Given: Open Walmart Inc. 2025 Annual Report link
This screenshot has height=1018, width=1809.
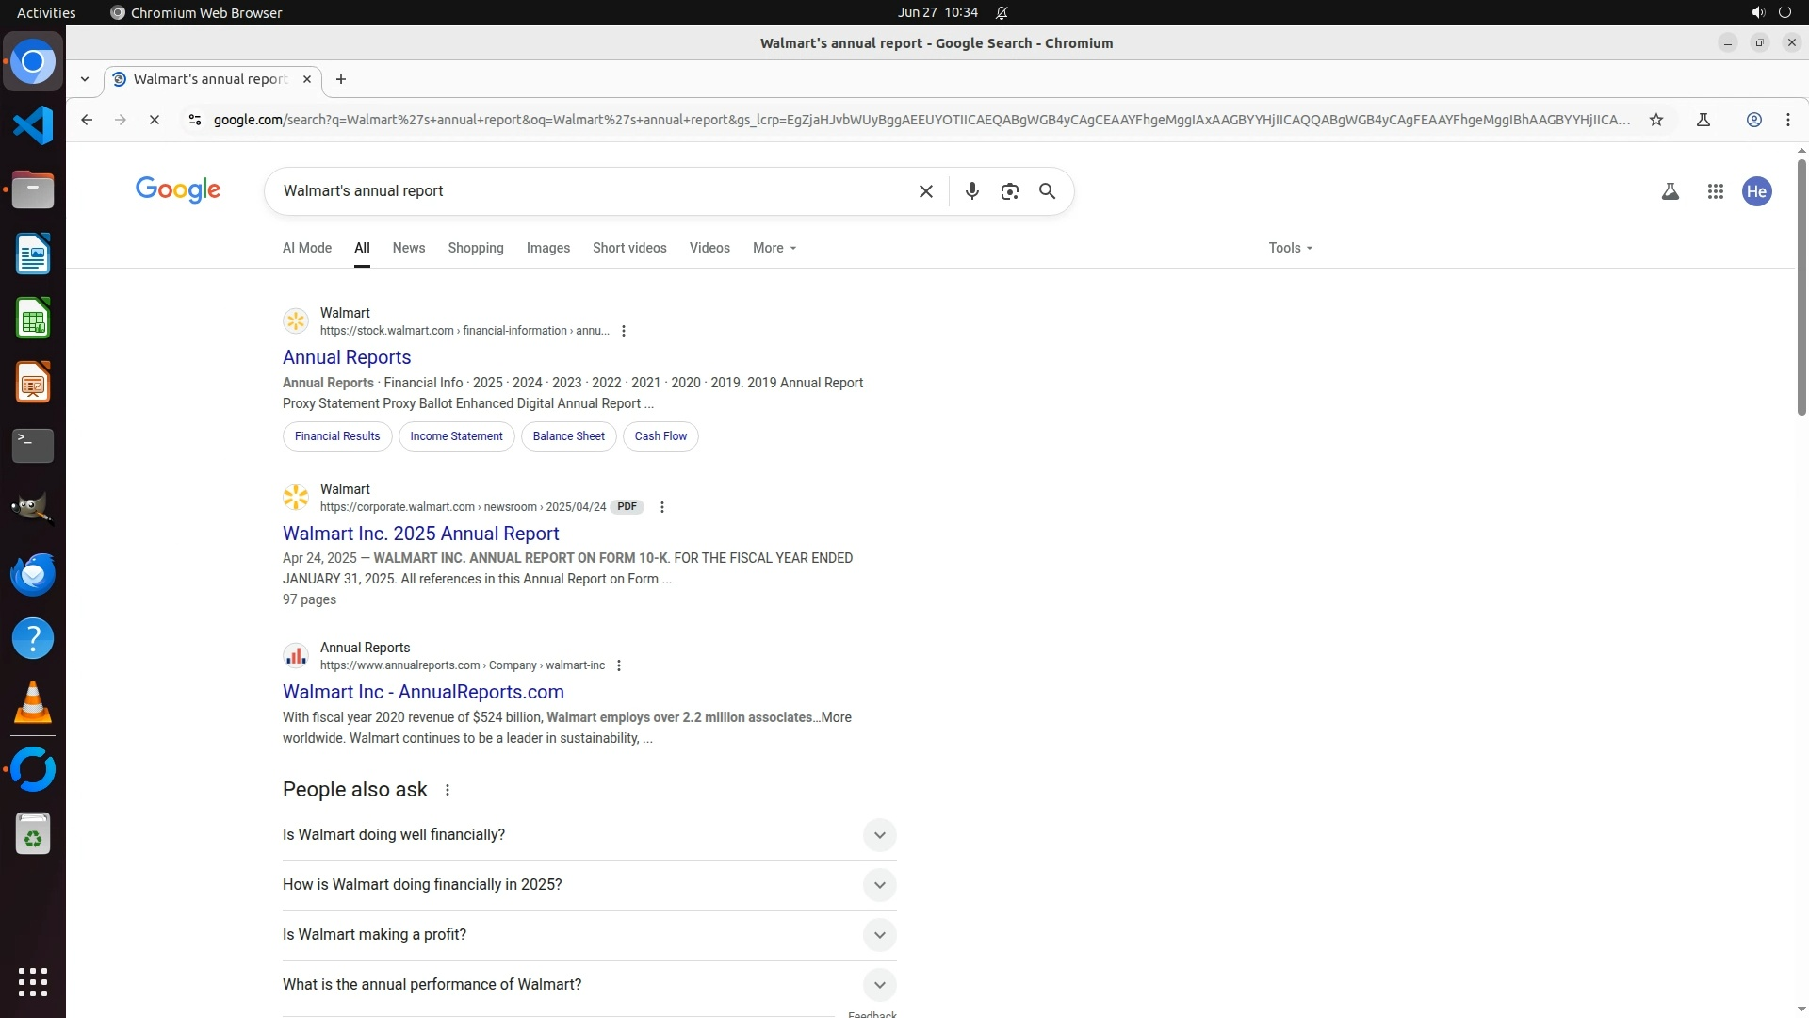Looking at the screenshot, I should pyautogui.click(x=420, y=534).
